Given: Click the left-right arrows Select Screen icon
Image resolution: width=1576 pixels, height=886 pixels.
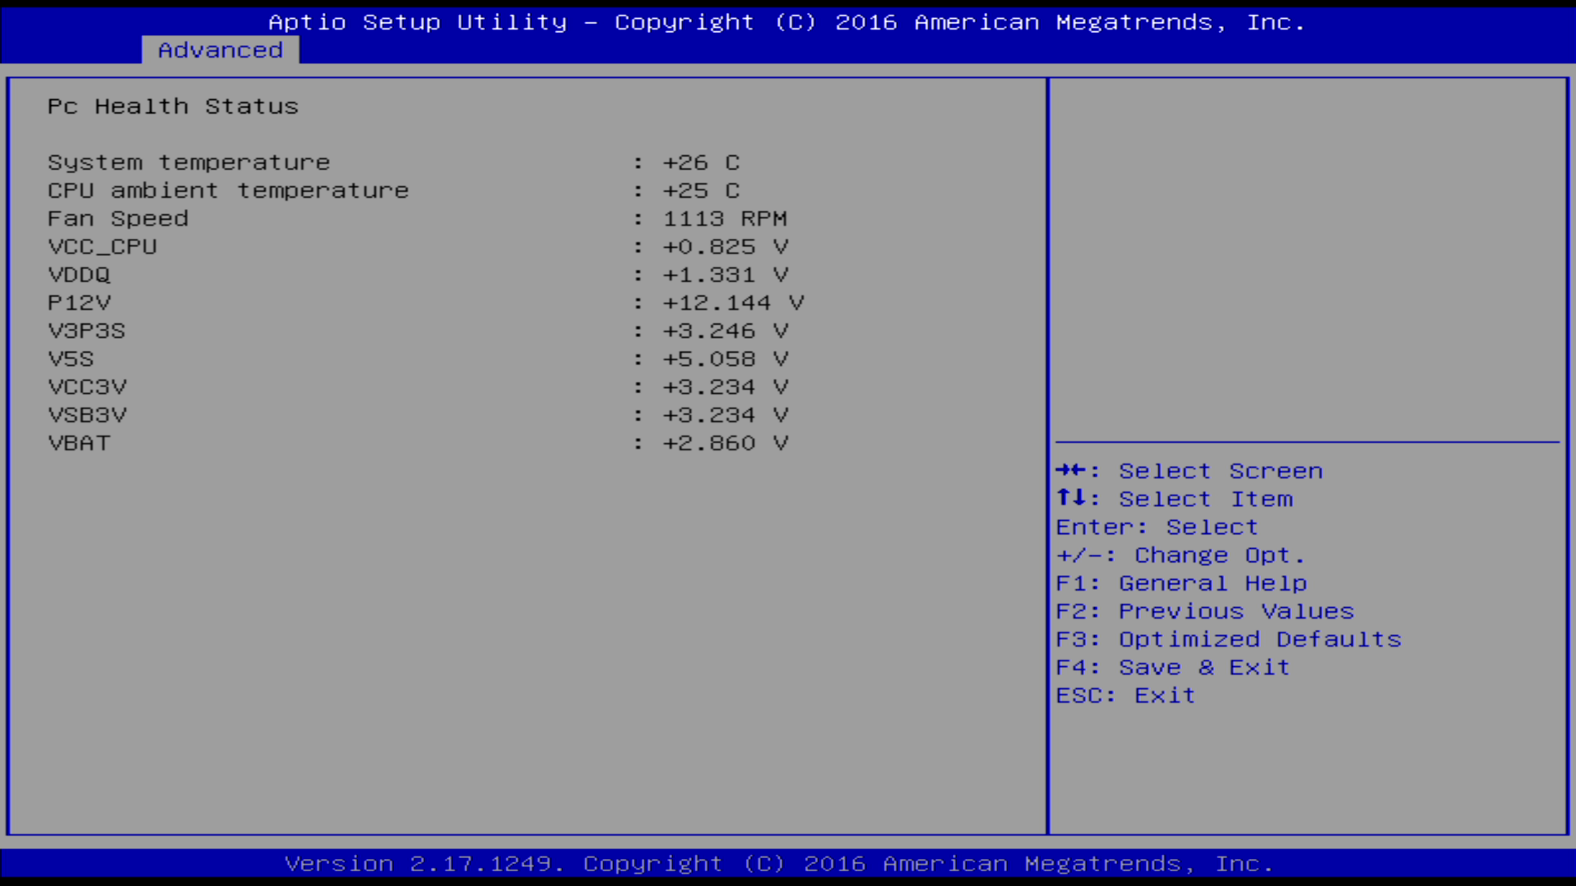Looking at the screenshot, I should (x=1070, y=470).
